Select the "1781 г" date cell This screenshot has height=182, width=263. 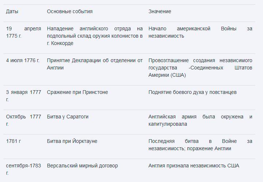14,141
